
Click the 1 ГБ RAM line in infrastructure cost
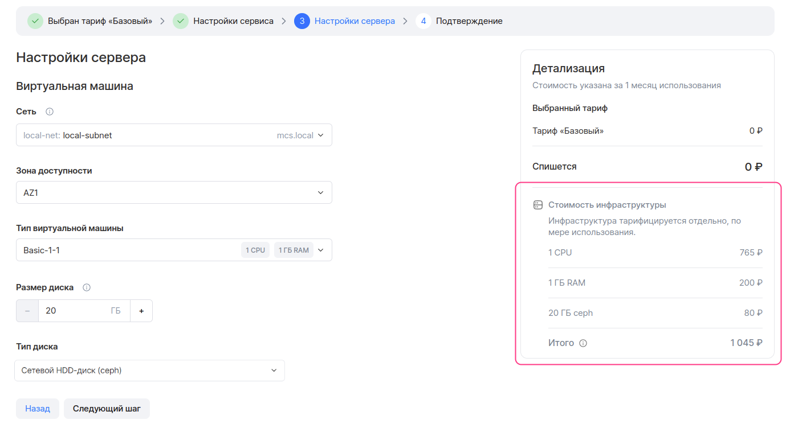coord(567,283)
